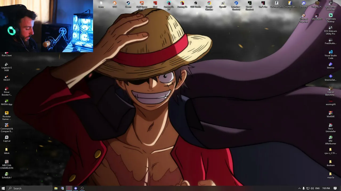The image size is (341, 191).
Task: Select the tiktok folder on desktop
Action: tap(7, 151)
